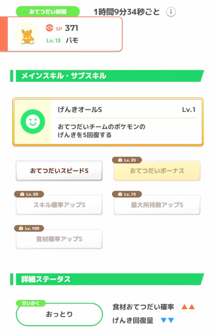Tap the locked 最大所持数アップS sub skill
Screen dimensions: 216x330
157,205
